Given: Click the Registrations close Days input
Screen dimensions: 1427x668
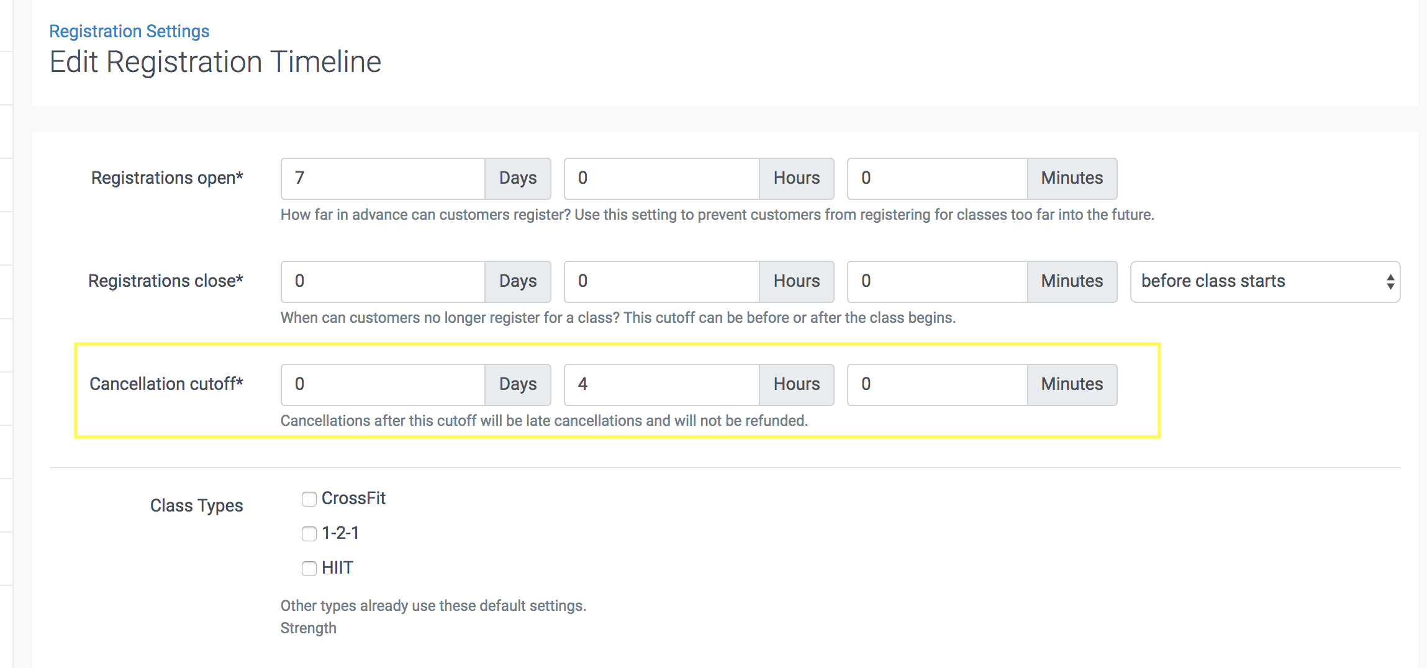Looking at the screenshot, I should (x=383, y=281).
